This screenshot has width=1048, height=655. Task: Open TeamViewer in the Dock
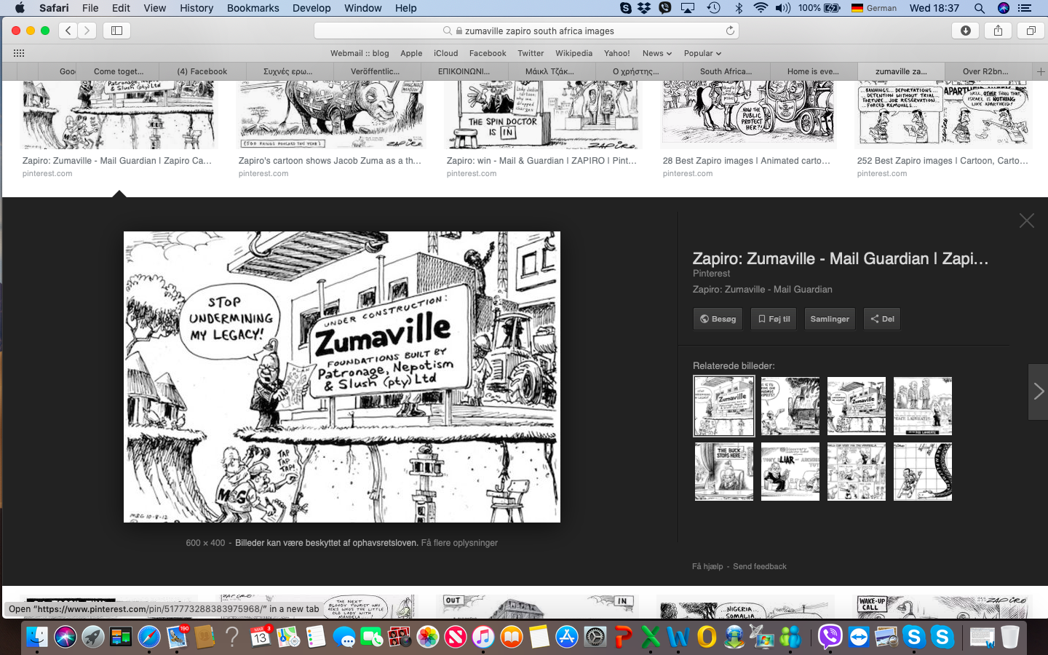[859, 637]
